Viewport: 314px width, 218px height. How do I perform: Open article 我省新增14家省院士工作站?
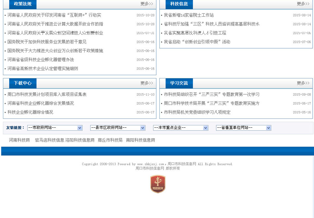pyautogui.click(x=189, y=15)
